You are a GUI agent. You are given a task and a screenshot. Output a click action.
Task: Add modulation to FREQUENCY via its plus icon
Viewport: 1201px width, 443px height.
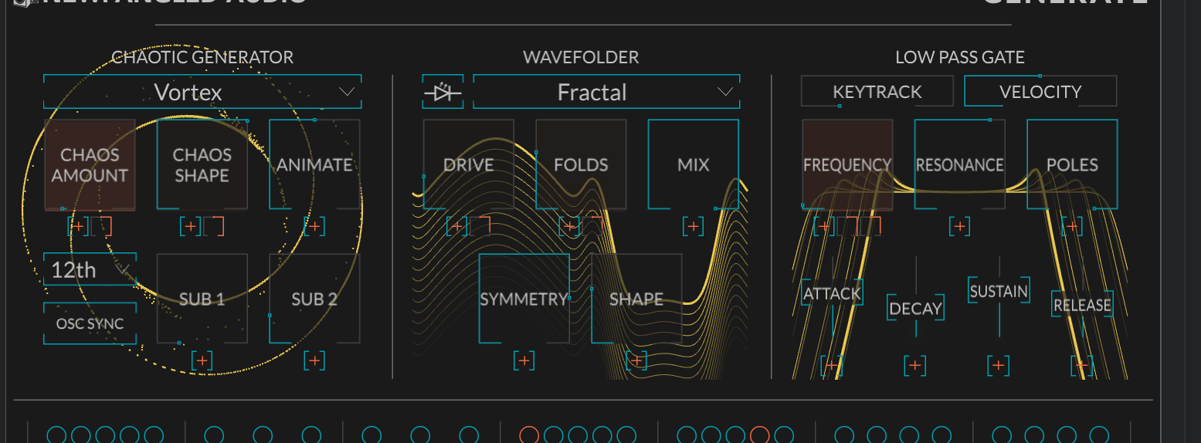point(825,226)
